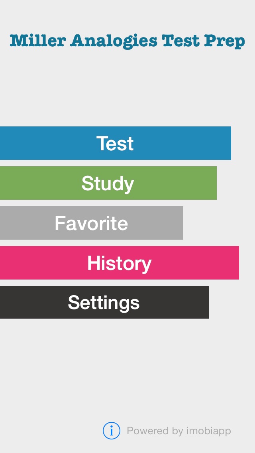The image size is (255, 453).
Task: Click the word "Test" on the blue bar
Action: tap(115, 143)
